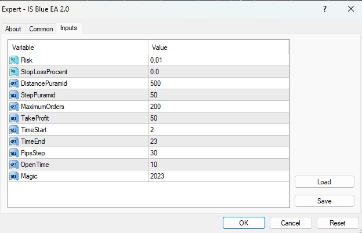
Task: Select the Magic value 2023 cell
Action: click(x=218, y=176)
